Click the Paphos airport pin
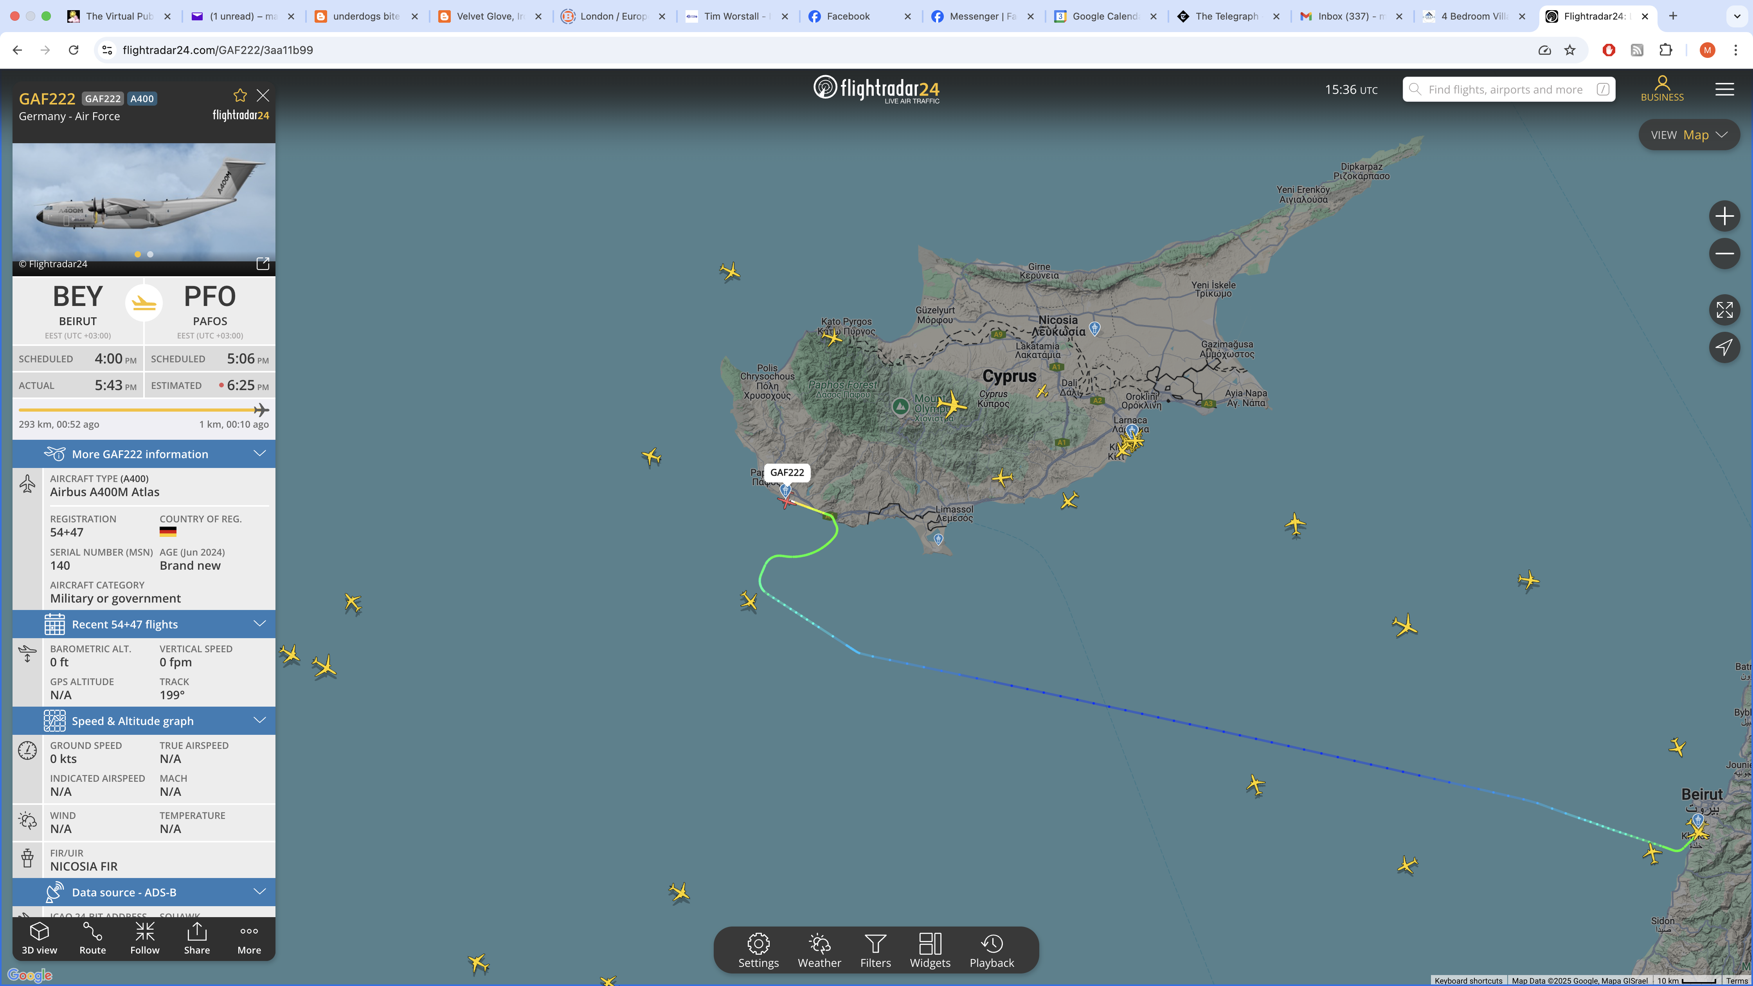 click(x=785, y=490)
